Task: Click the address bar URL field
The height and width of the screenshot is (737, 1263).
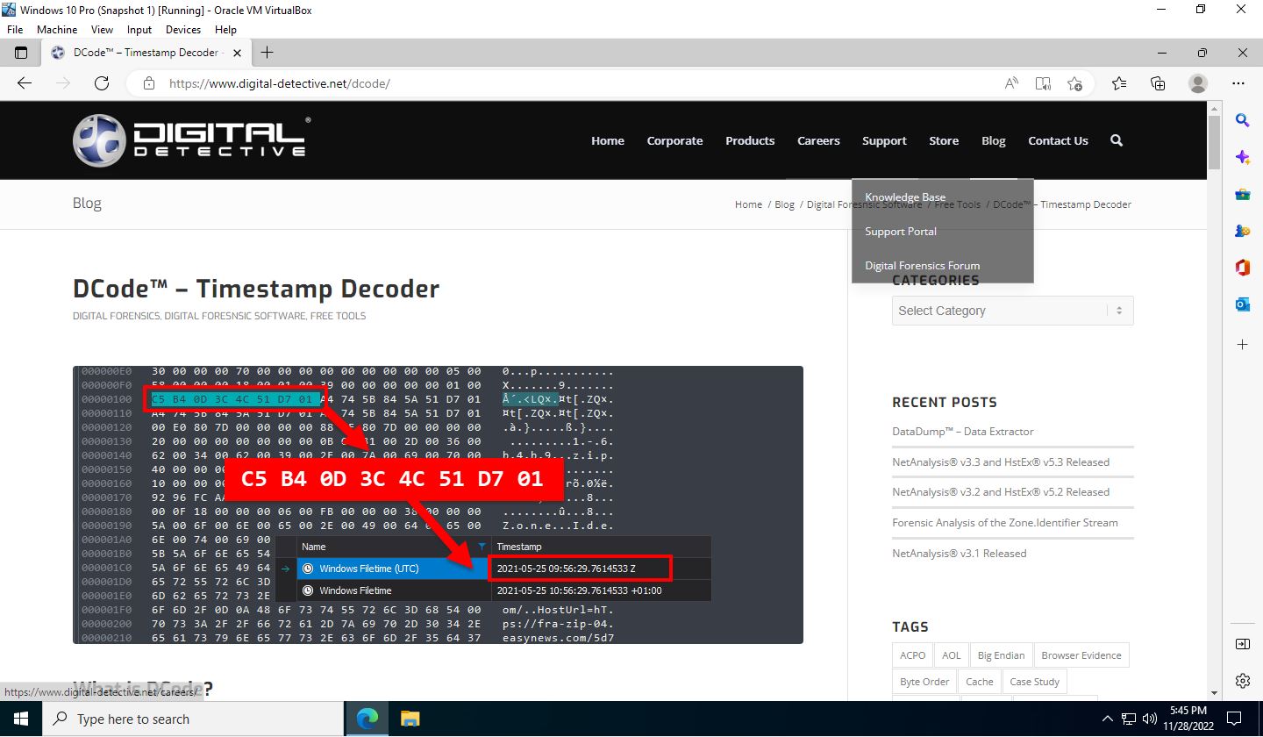Action: pyautogui.click(x=579, y=83)
